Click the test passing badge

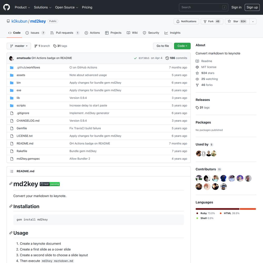pos(50,184)
